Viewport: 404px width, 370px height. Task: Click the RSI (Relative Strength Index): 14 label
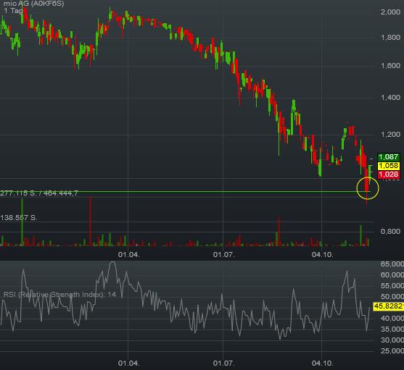[x=59, y=295]
